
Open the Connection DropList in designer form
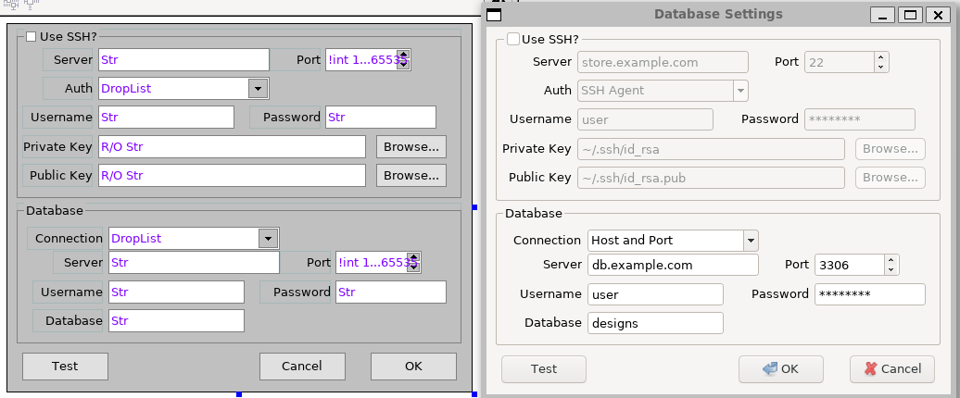(269, 239)
